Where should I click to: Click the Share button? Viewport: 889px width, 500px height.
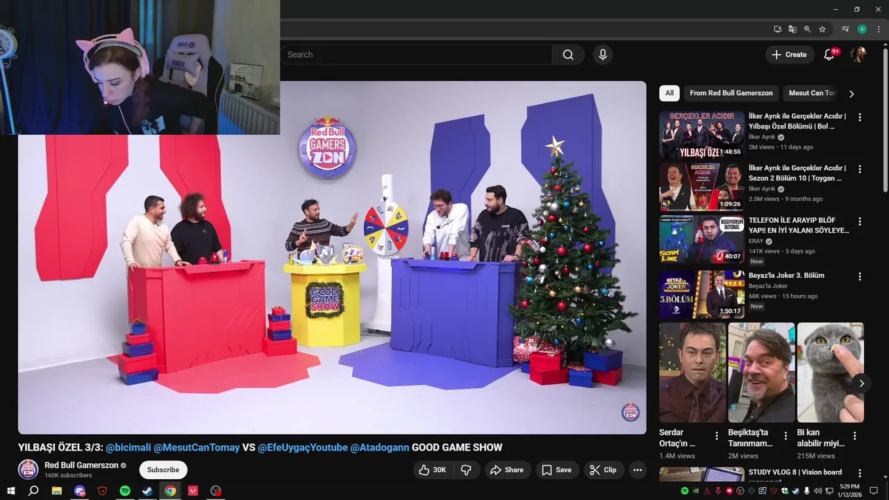pos(507,470)
